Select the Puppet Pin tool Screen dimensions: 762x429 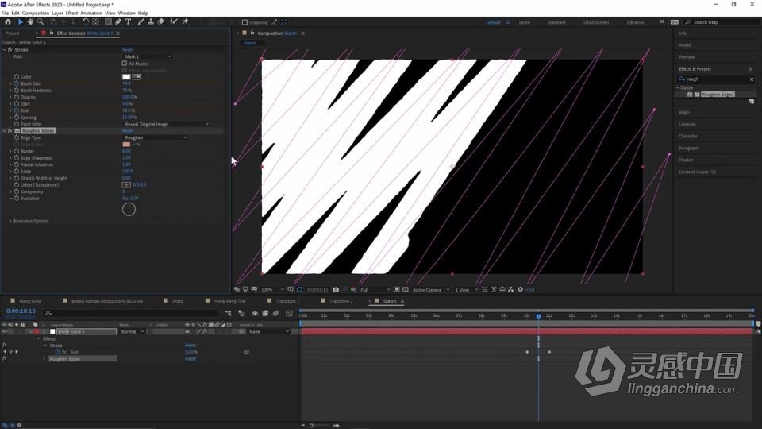186,22
